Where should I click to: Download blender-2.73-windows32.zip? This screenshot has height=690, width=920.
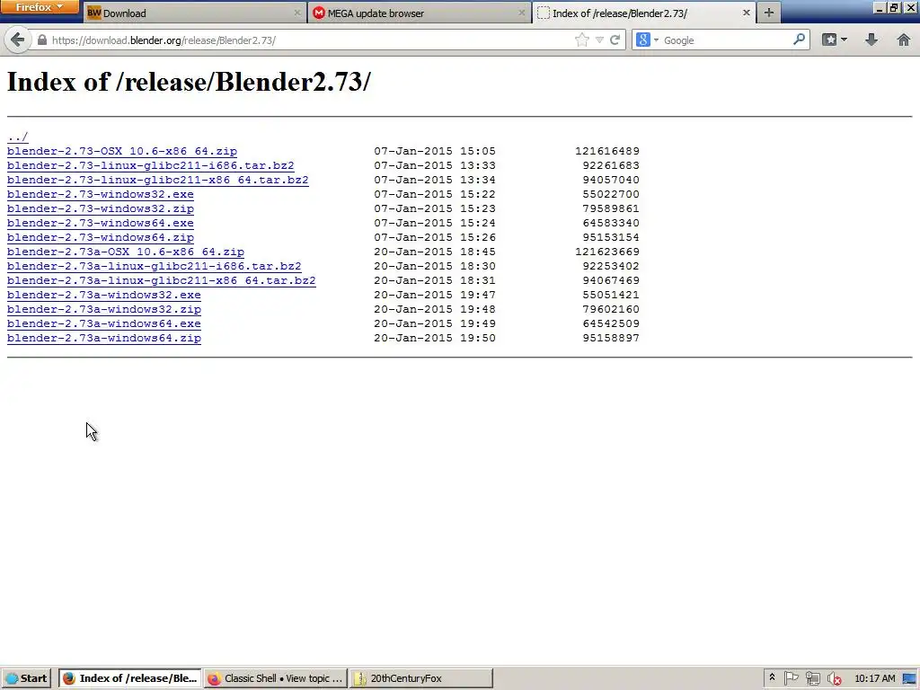click(x=101, y=208)
